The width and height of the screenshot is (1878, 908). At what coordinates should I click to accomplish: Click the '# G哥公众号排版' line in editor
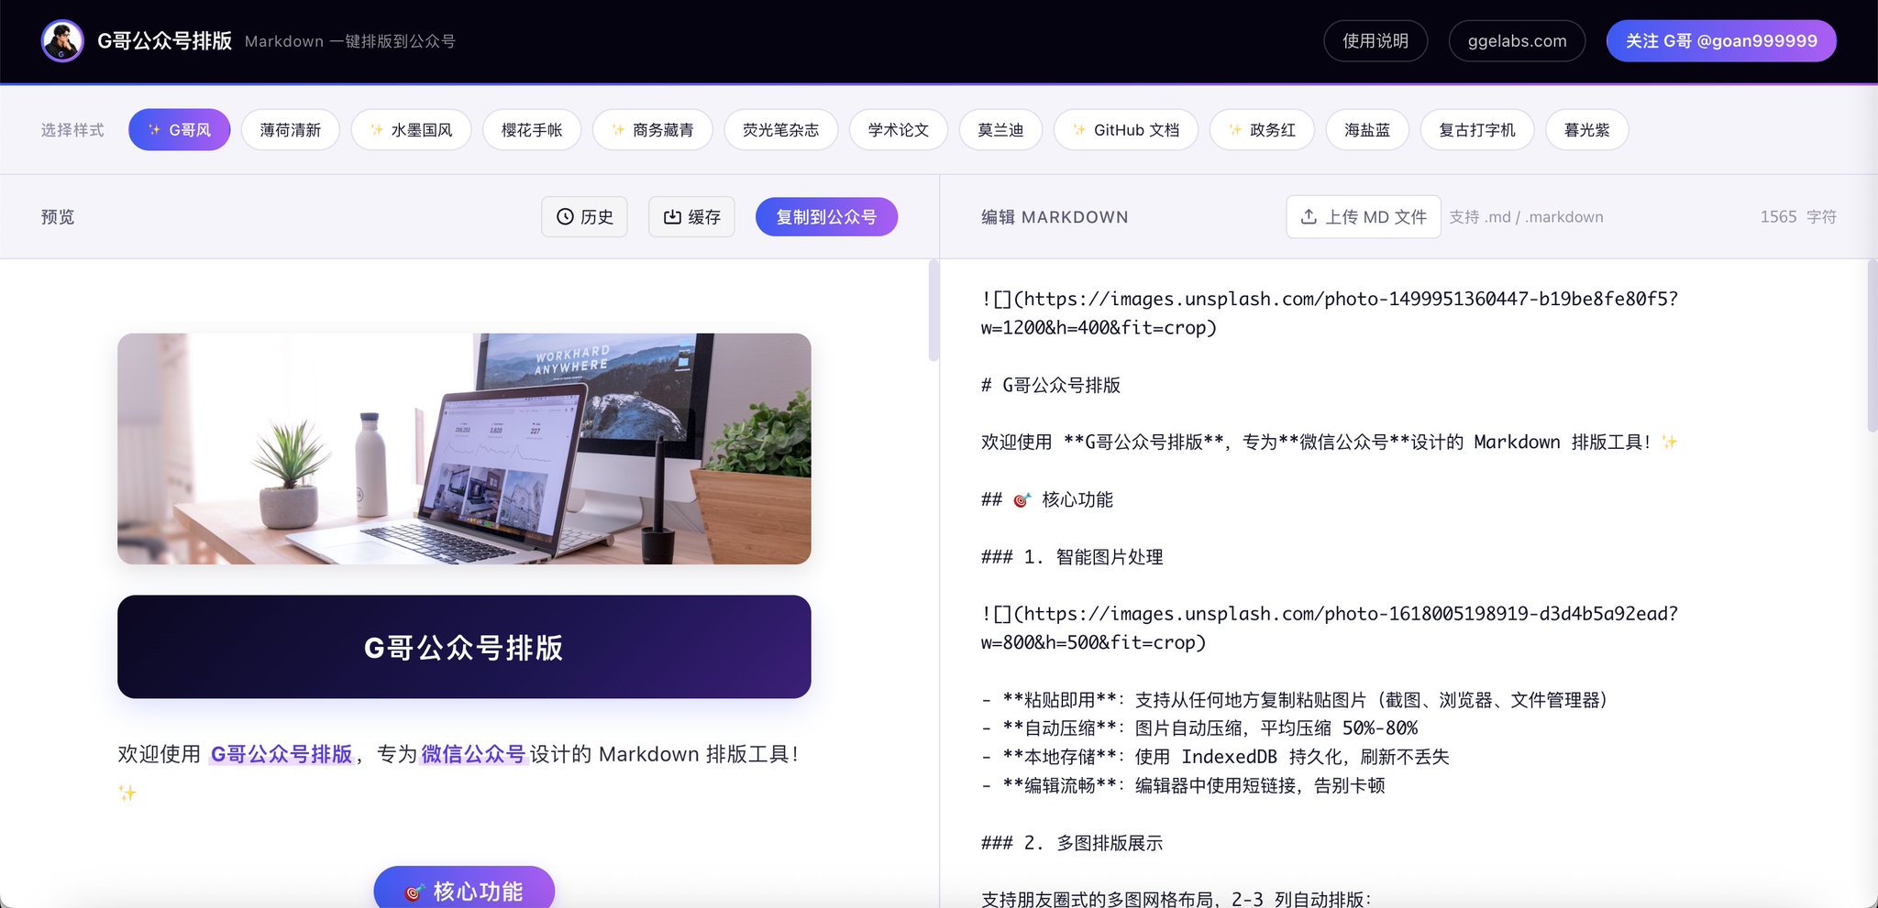tap(1051, 385)
